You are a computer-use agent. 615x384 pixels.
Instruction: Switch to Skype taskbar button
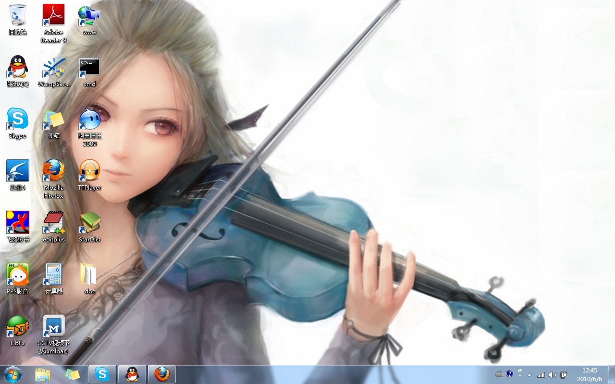tap(102, 374)
